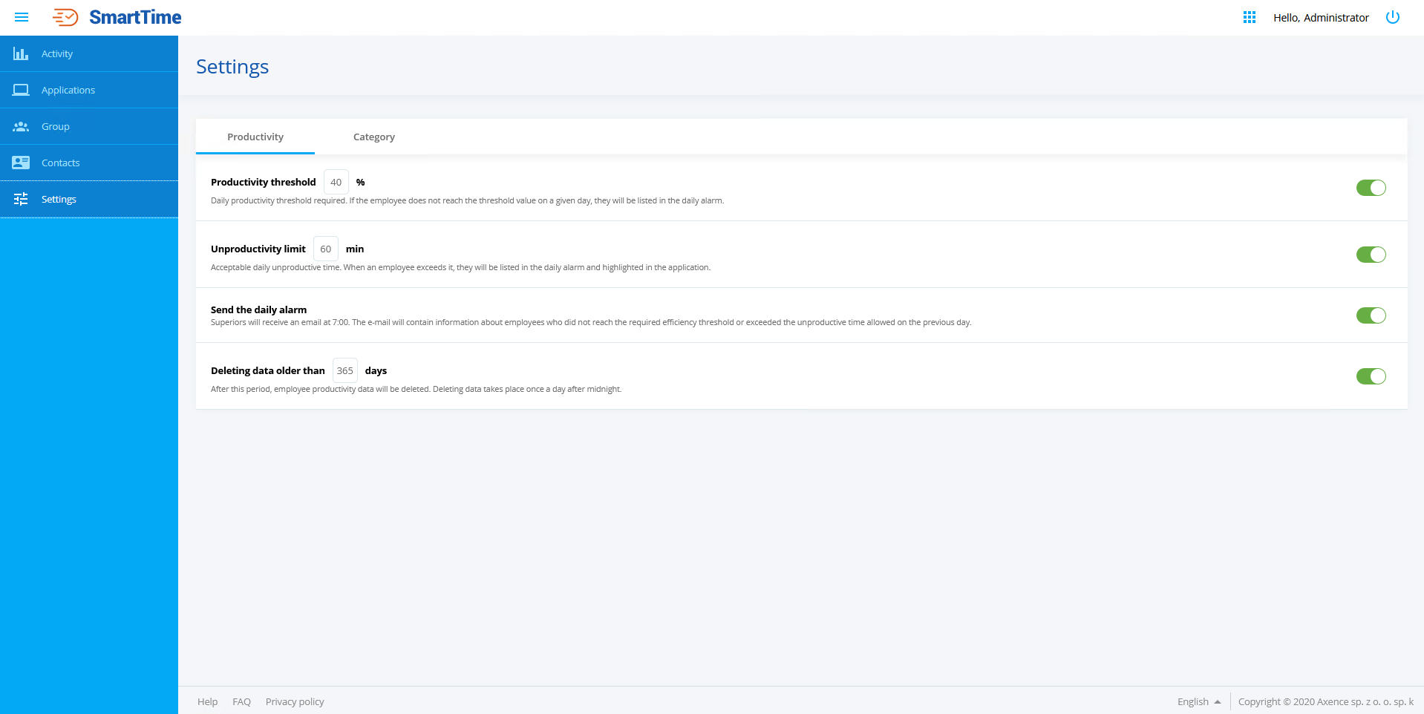Disable the Deleting data older than toggle
Viewport: 1424px width, 714px height.
pos(1371,376)
